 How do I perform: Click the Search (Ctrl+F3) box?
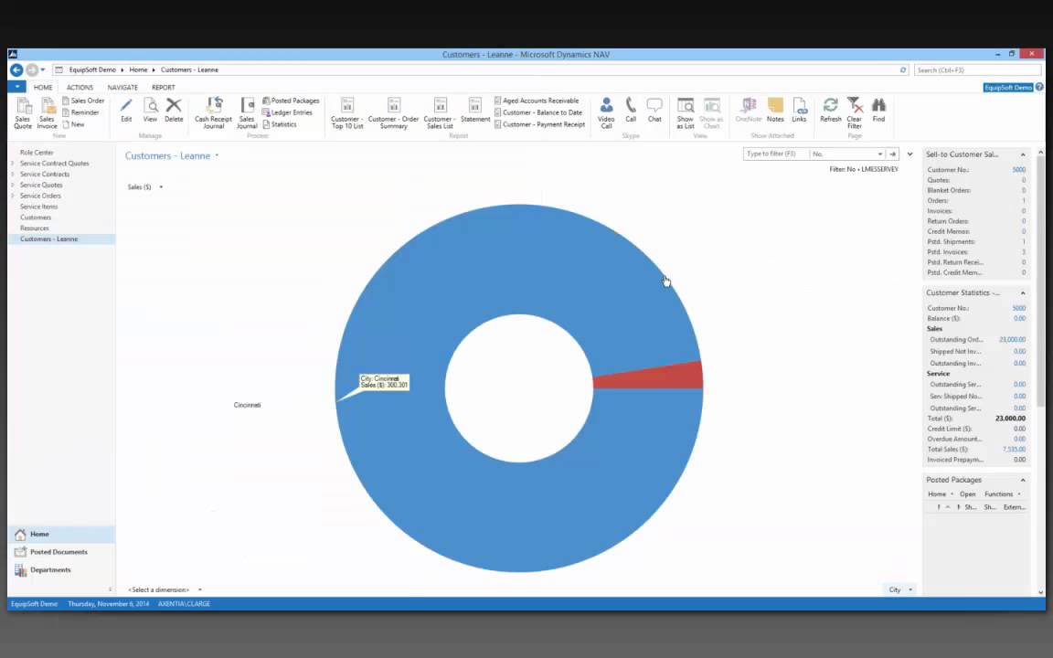pyautogui.click(x=977, y=69)
